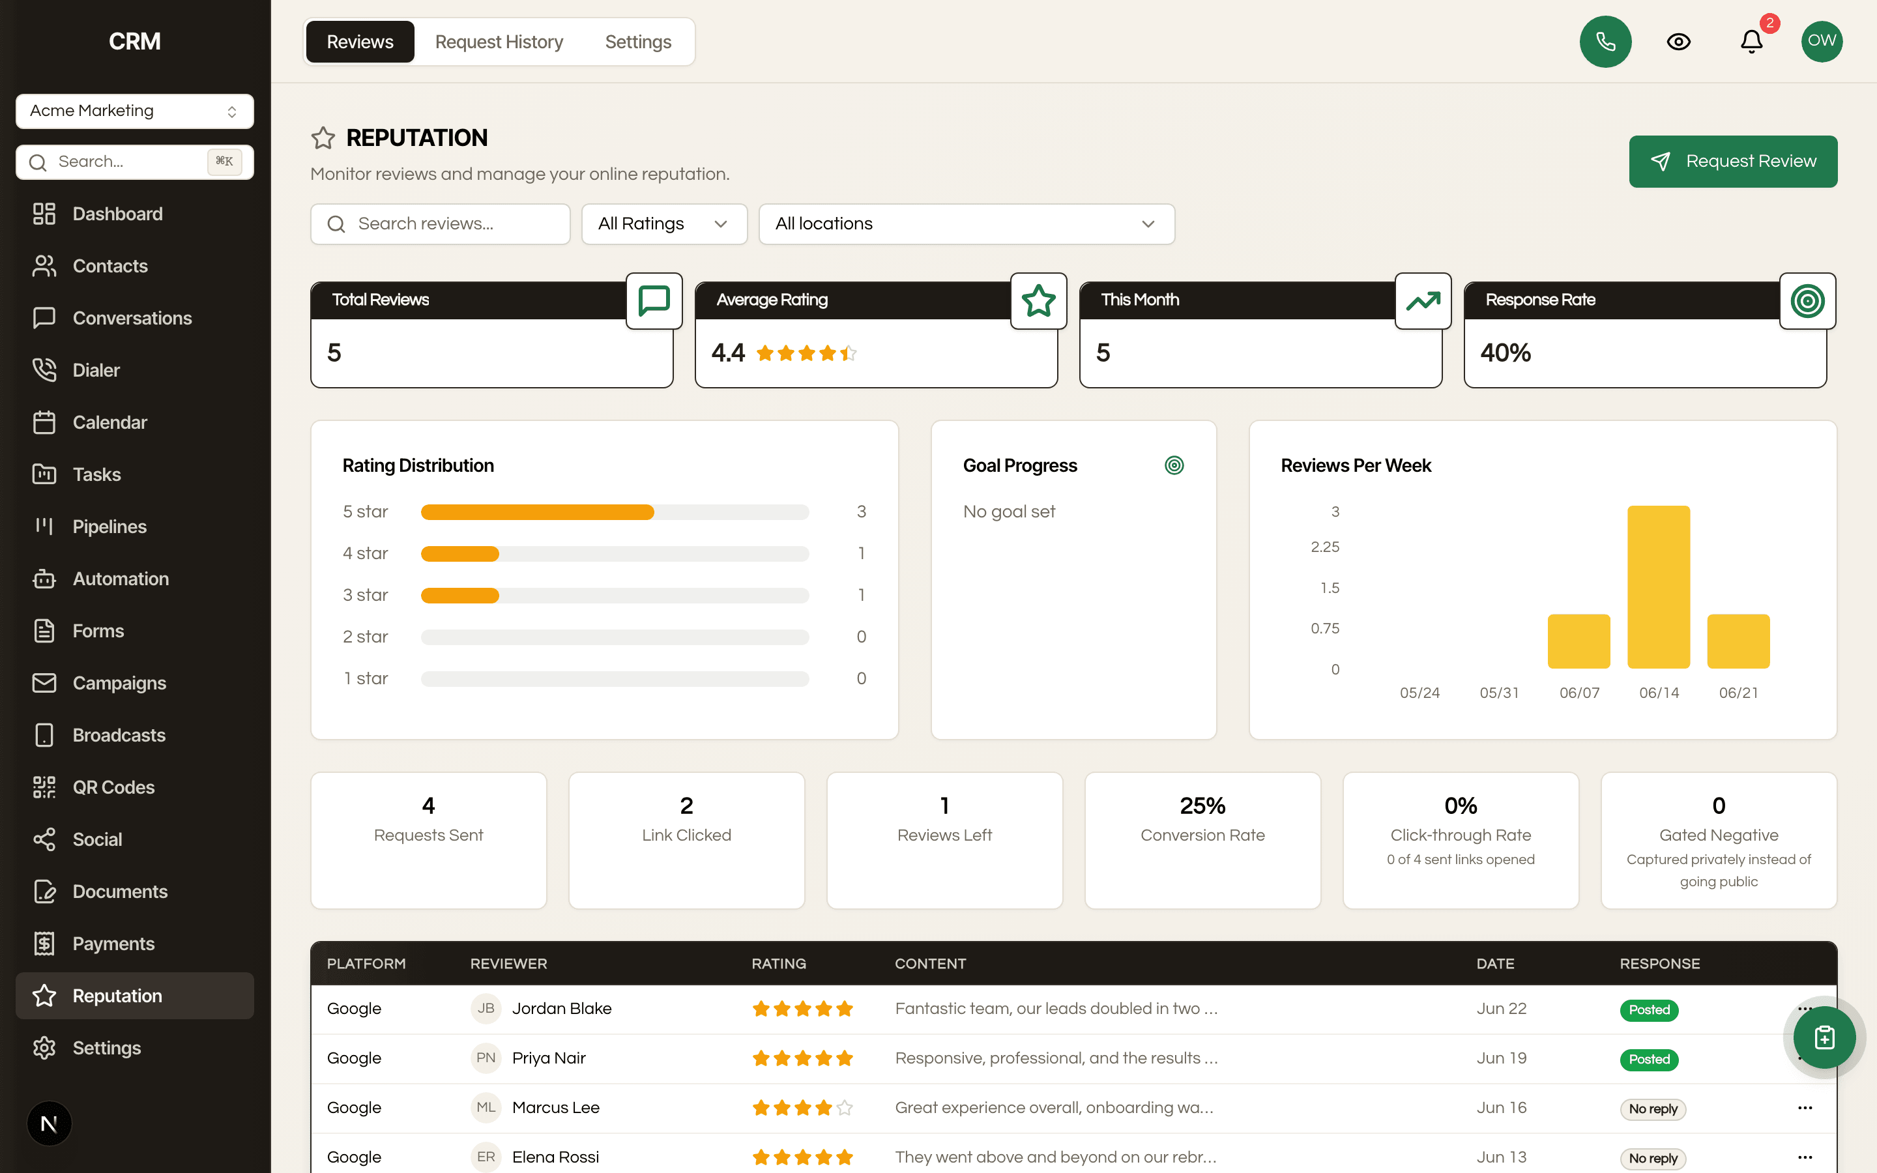Open Campaigns in the sidebar
Image resolution: width=1877 pixels, height=1173 pixels.
click(x=134, y=683)
